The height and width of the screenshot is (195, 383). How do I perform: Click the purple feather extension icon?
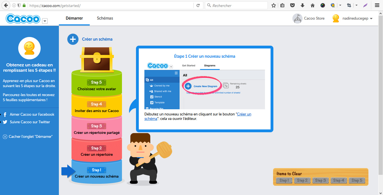pyautogui.click(x=365, y=5)
